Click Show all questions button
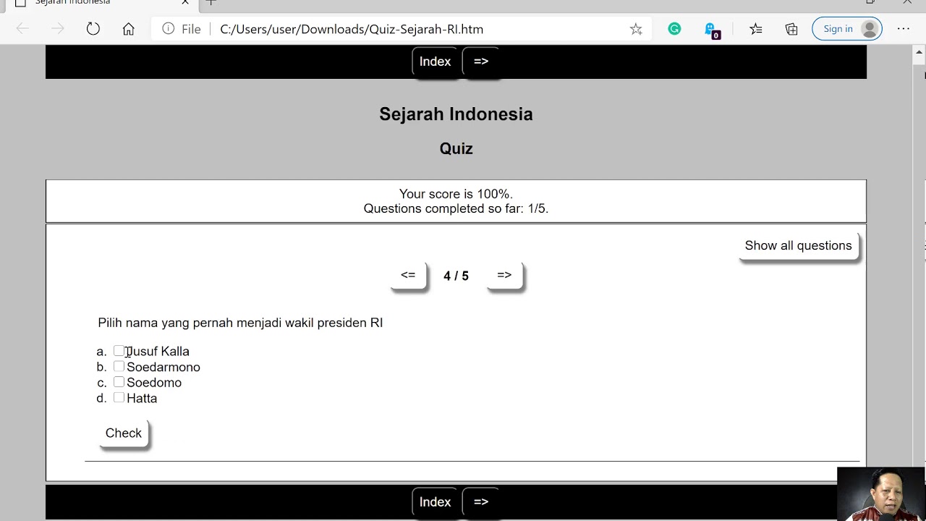The image size is (926, 521). 798,246
